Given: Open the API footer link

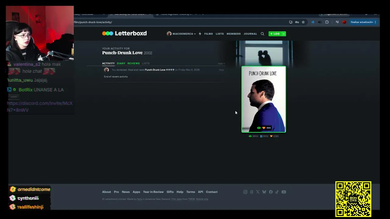Looking at the screenshot, I should click(200, 192).
